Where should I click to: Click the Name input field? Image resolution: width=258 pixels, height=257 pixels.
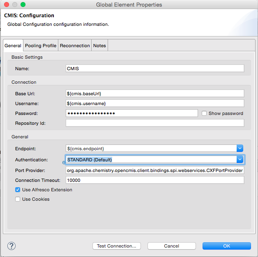155,69
